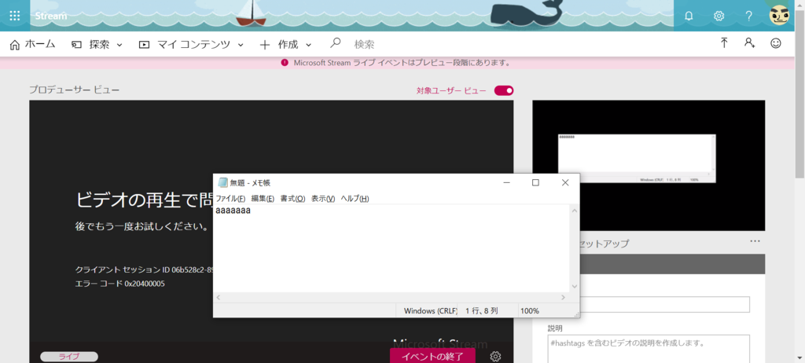Open Notepad ファイル(F) menu

click(x=230, y=199)
